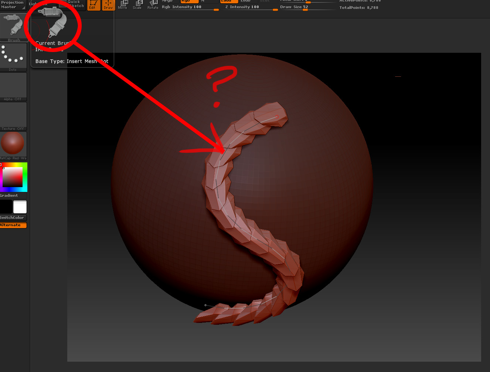
Task: Select the Dots stroke type
Action: click(14, 55)
